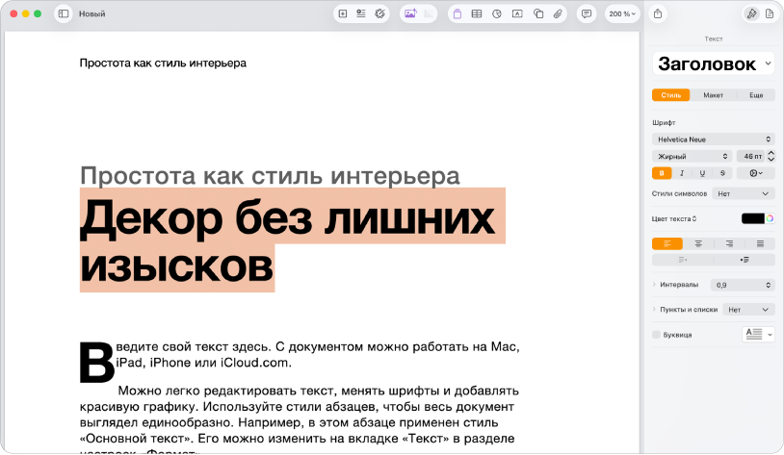Toggle Strikethrough formatting button

[722, 173]
